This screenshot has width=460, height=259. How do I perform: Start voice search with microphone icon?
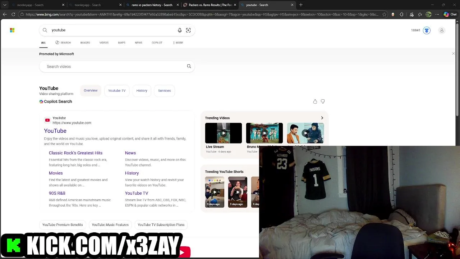pyautogui.click(x=180, y=30)
